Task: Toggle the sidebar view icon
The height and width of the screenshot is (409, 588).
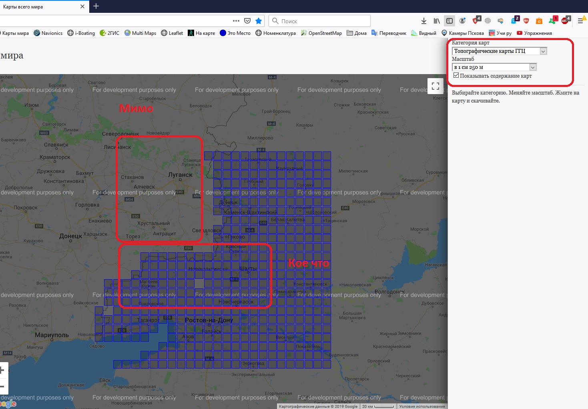Action: 450,21
